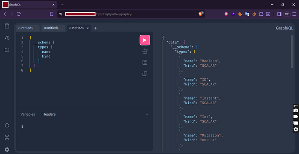Select the second untitled tab
Viewport: 299px width, 154px height.
53,28
